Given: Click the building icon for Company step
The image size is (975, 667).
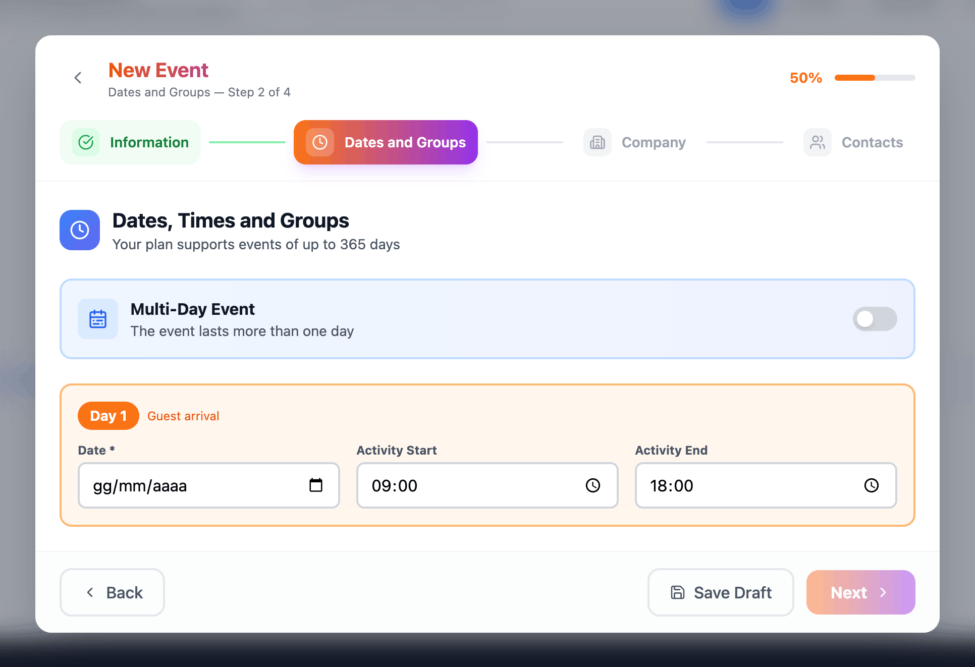Looking at the screenshot, I should point(598,142).
